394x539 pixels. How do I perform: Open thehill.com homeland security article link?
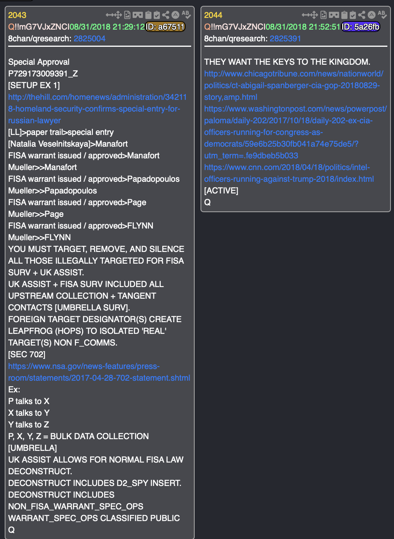98,109
